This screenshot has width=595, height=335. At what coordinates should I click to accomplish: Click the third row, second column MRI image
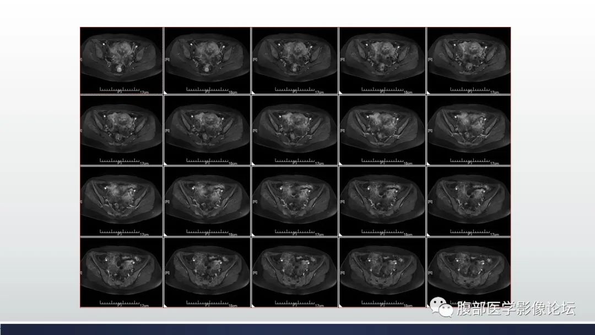(x=208, y=199)
